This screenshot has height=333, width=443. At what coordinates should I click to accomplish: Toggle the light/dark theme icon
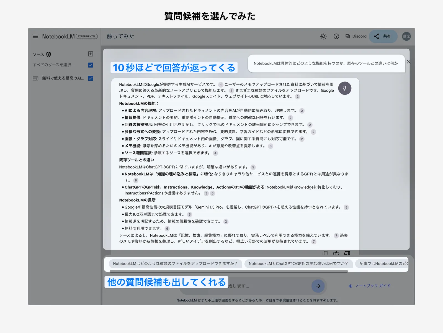[x=323, y=36]
